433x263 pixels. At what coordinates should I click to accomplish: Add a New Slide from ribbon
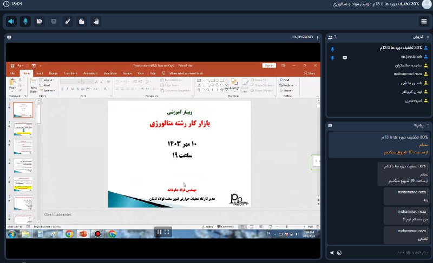pos(34,86)
